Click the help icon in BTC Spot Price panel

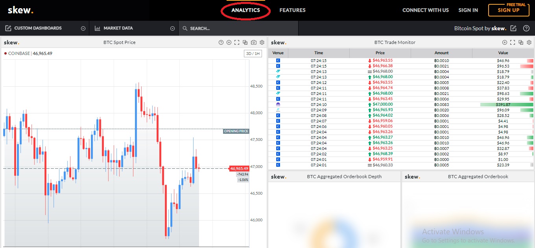point(221,42)
